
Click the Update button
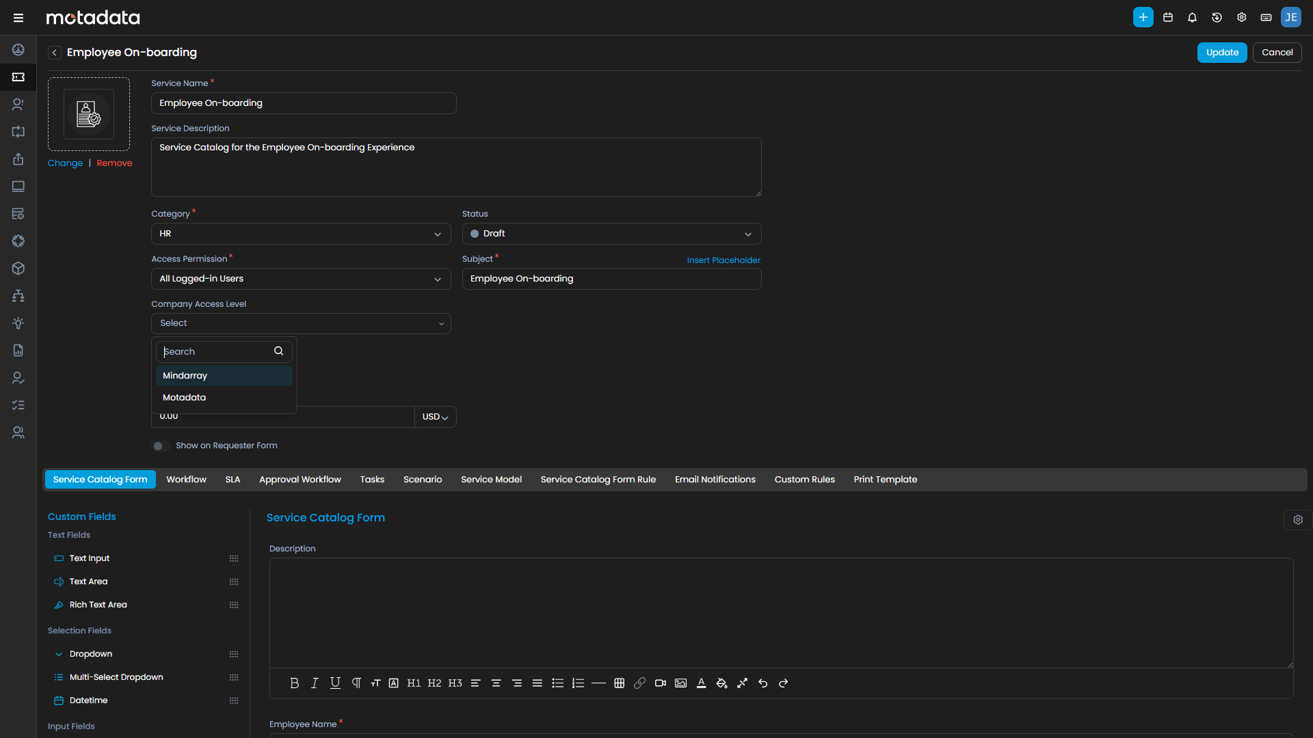click(1221, 52)
